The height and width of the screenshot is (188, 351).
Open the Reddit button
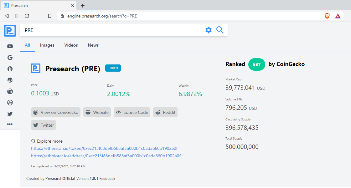point(165,112)
